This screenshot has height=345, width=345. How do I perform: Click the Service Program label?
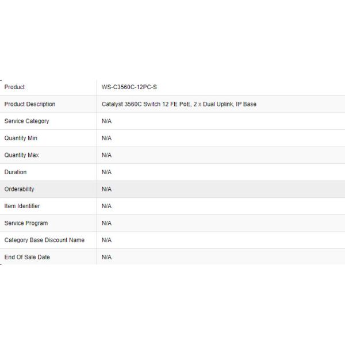pos(26,223)
